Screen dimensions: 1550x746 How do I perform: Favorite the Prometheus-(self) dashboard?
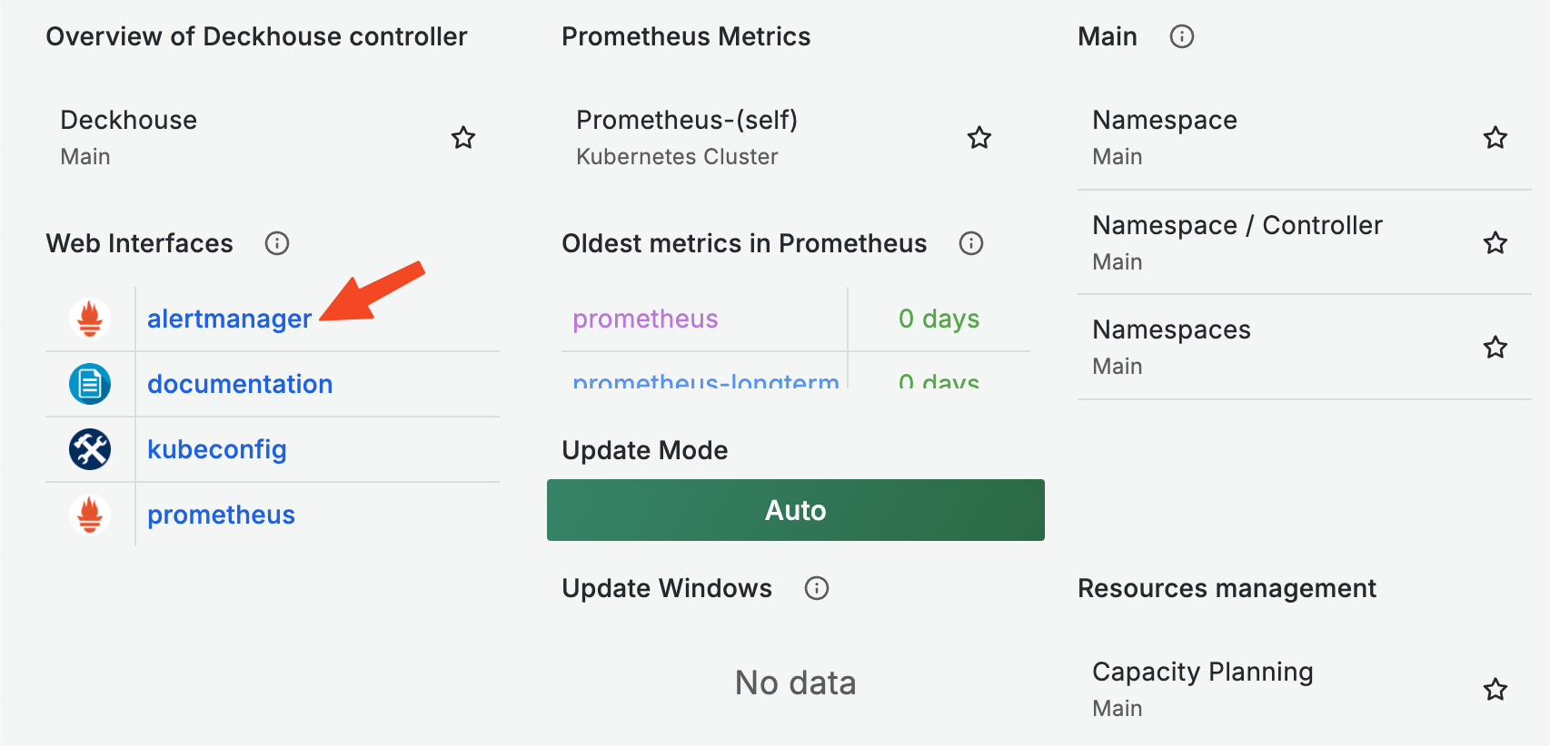click(979, 138)
